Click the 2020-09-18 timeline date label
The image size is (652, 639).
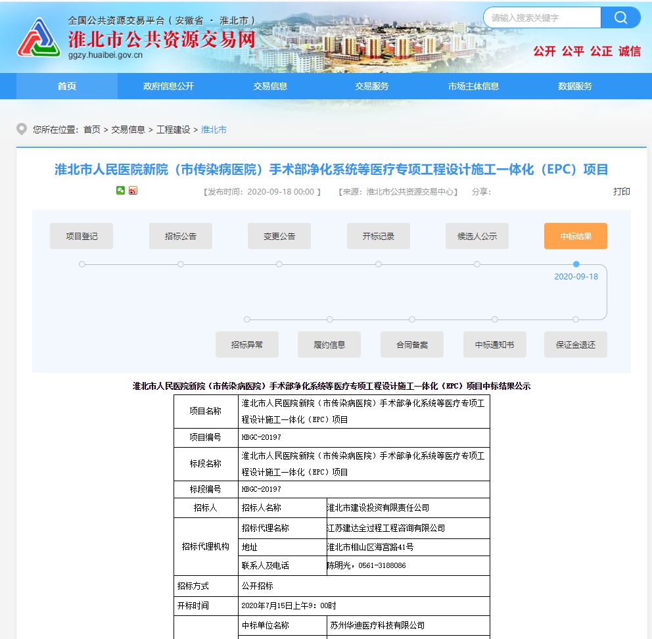pos(576,277)
